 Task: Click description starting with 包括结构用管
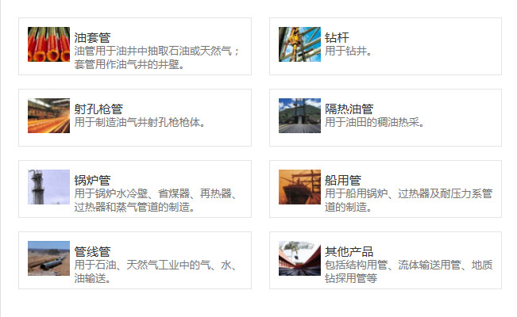pos(408,265)
